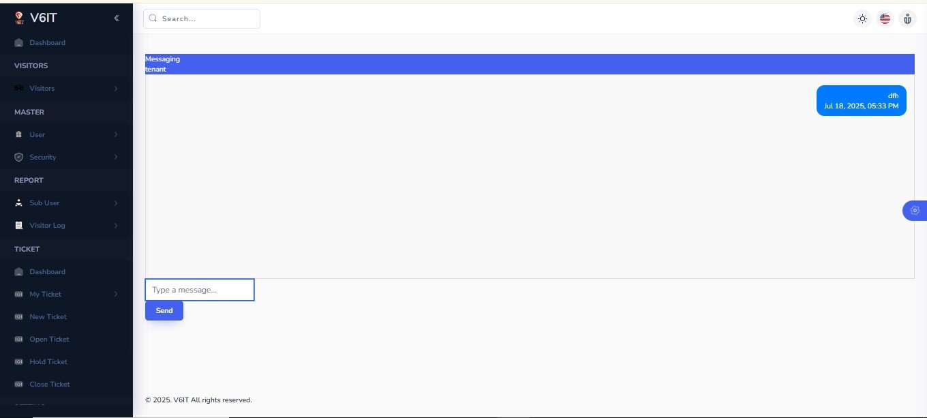Open the New Ticket menu item

tap(48, 316)
